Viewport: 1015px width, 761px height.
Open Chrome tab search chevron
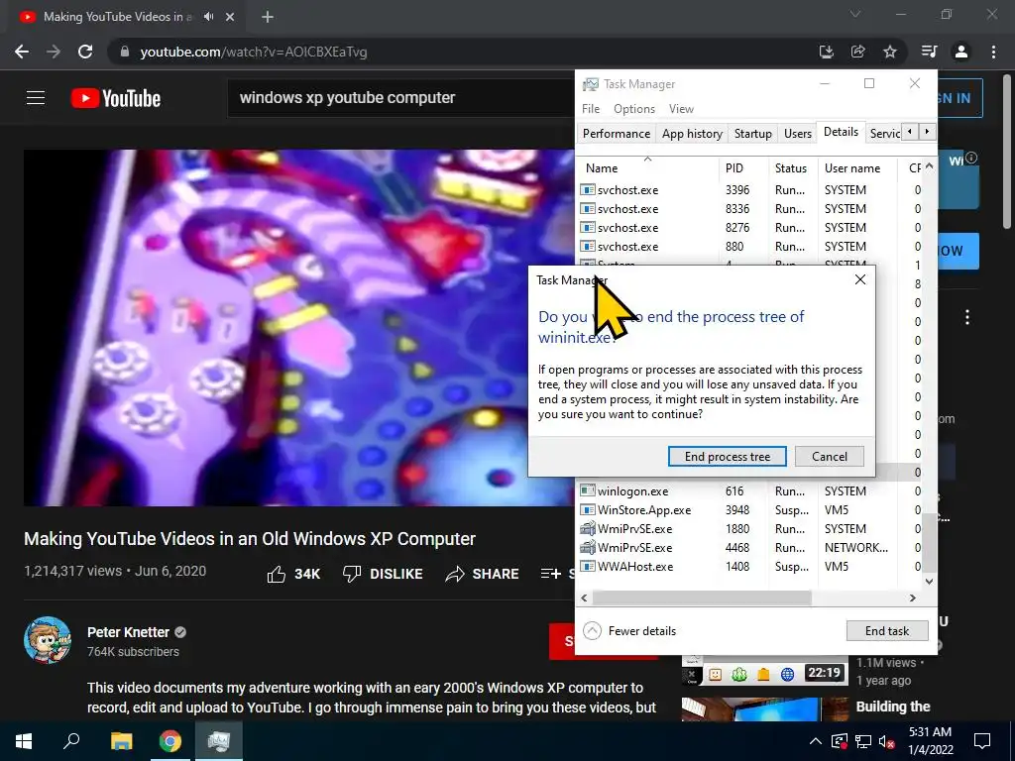(x=855, y=14)
